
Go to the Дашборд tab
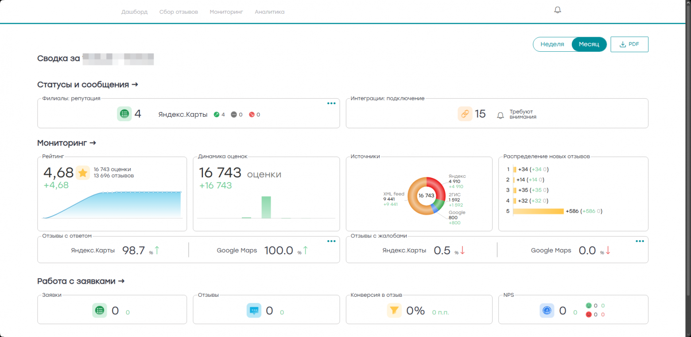point(135,12)
